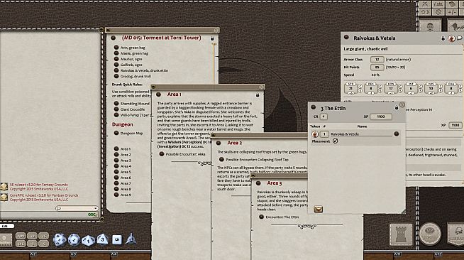This screenshot has height=260, width=464.
Task: Toggle lock on Torment at Torni Tower
Action: point(212,38)
